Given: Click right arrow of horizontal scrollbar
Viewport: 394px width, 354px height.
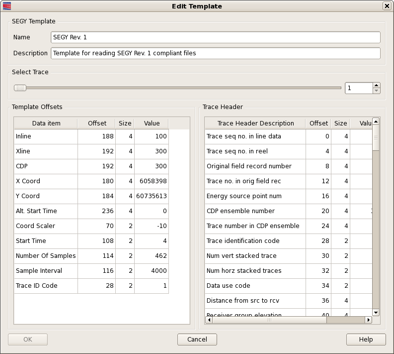Looking at the screenshot, I should point(368,320).
